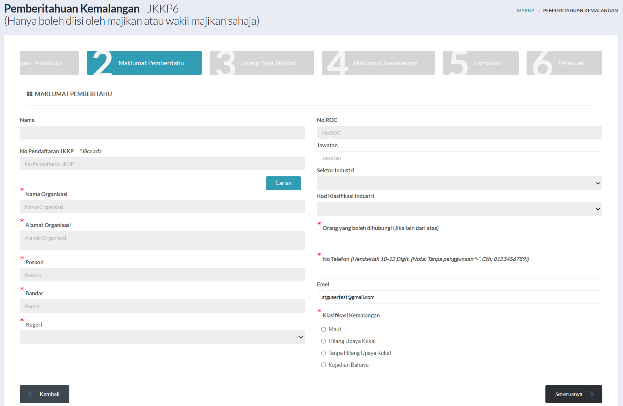Click the Emel field with stgusertest@gmail.com
Viewport: 623px width, 406px height.
click(459, 297)
